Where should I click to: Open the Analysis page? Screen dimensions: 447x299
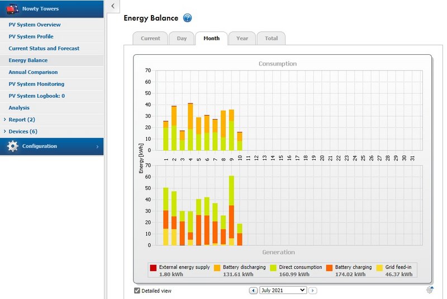[x=51, y=108]
